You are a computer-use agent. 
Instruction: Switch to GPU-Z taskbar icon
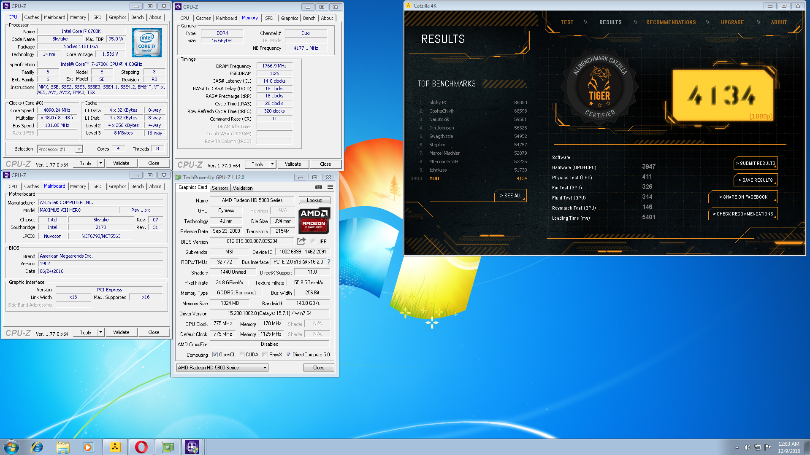click(x=168, y=447)
